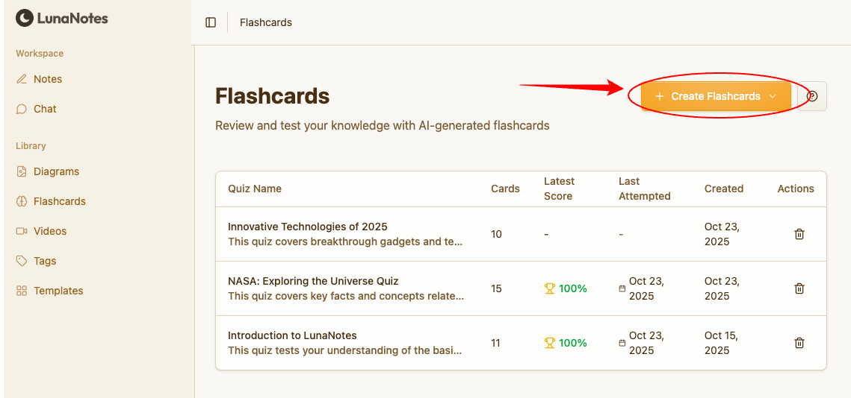This screenshot has width=851, height=398.
Task: Select Videos in sidebar
Action: click(50, 231)
